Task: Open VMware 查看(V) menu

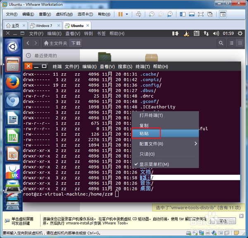Action: (x=45, y=14)
